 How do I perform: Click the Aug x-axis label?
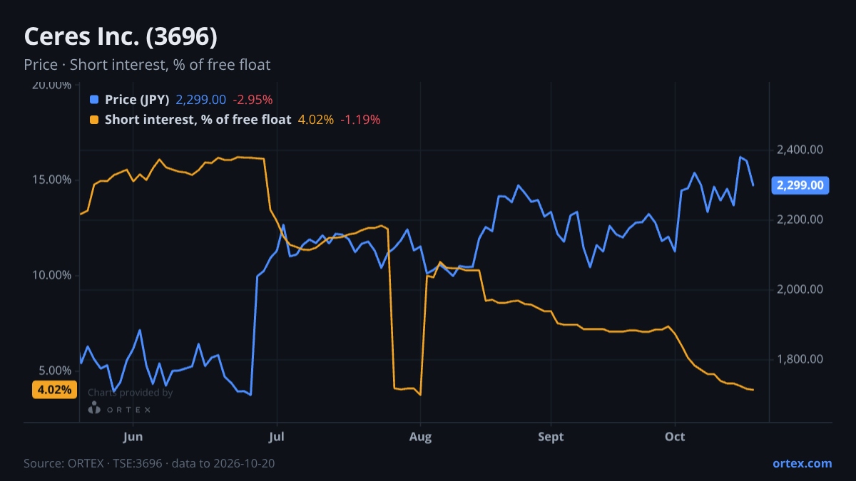tap(420, 436)
